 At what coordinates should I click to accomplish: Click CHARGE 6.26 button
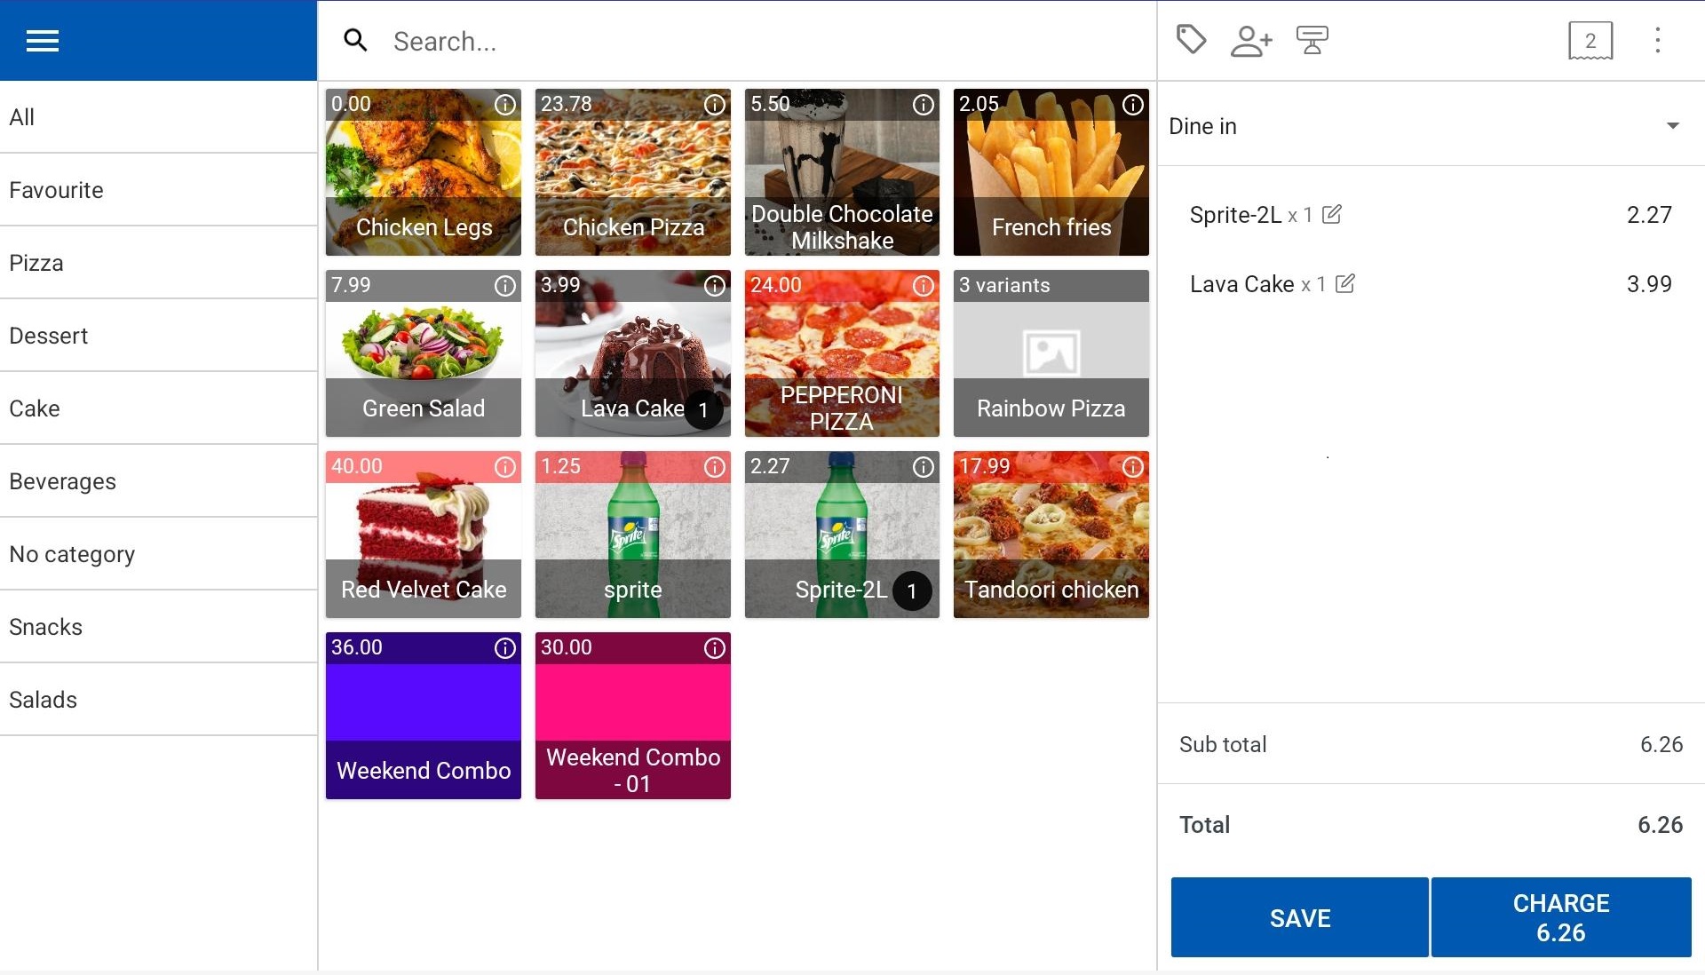coord(1560,917)
